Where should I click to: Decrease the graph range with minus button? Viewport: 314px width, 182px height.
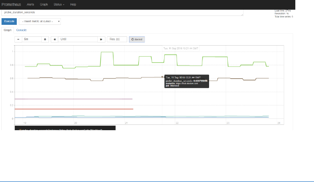18,39
